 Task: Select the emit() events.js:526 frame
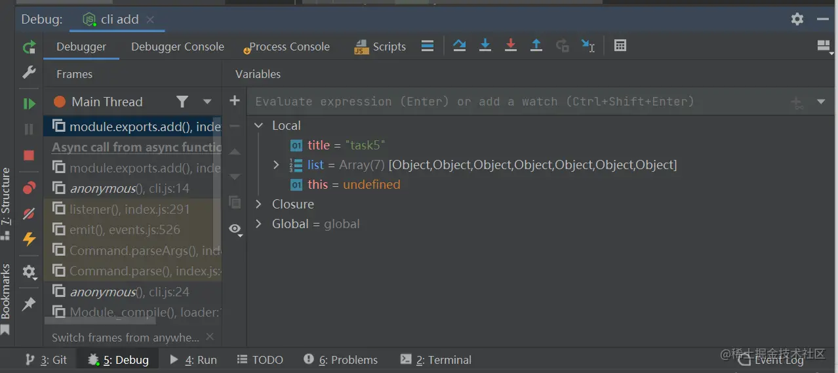click(132, 229)
